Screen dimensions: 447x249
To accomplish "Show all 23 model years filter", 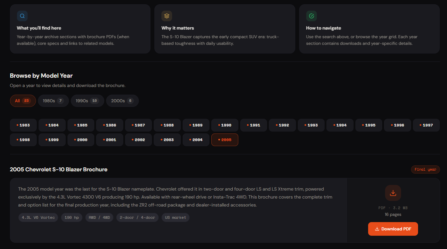I will (23, 101).
